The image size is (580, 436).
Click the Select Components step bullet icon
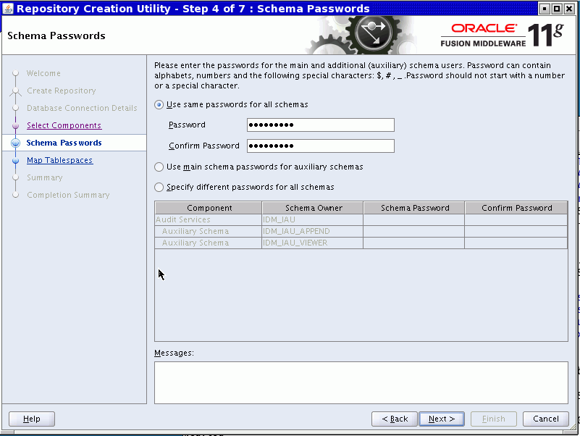tap(15, 126)
